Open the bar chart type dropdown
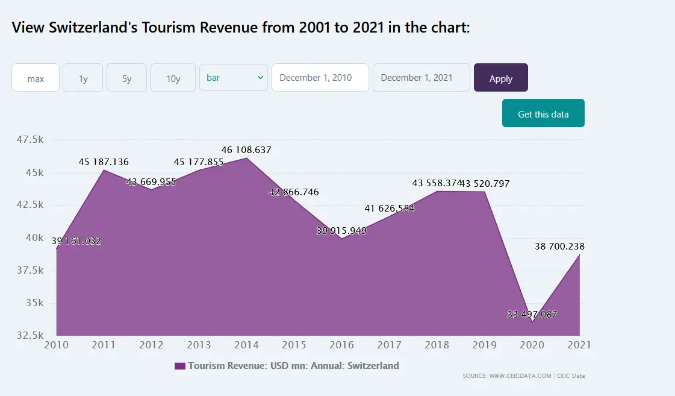Image resolution: width=675 pixels, height=396 pixels. [234, 78]
